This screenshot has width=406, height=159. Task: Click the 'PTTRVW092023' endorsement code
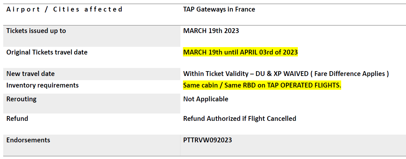[208, 140]
